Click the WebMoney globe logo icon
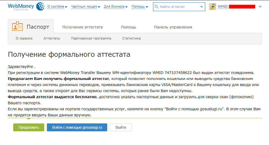The image size is (269, 145). (41, 7)
